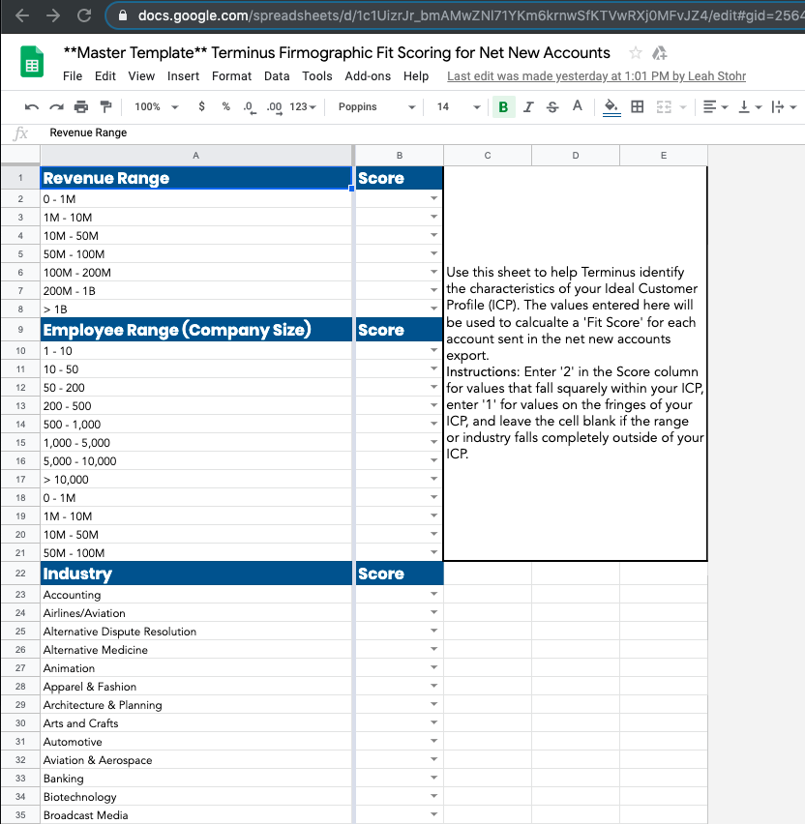Screen dimensions: 805x824
Task: Select the 200M - 1B cell
Action: (196, 290)
